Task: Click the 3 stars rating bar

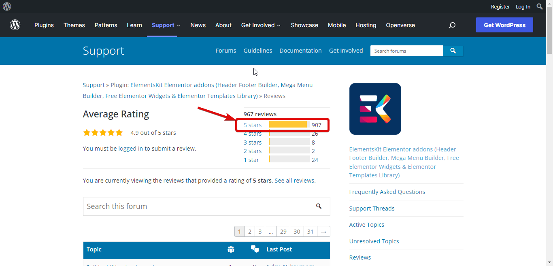Action: 289,142
